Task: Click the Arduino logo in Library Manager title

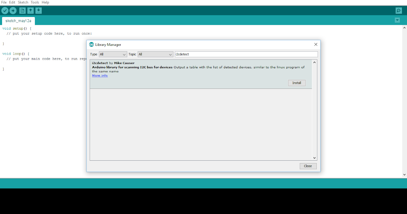Action: coord(91,44)
